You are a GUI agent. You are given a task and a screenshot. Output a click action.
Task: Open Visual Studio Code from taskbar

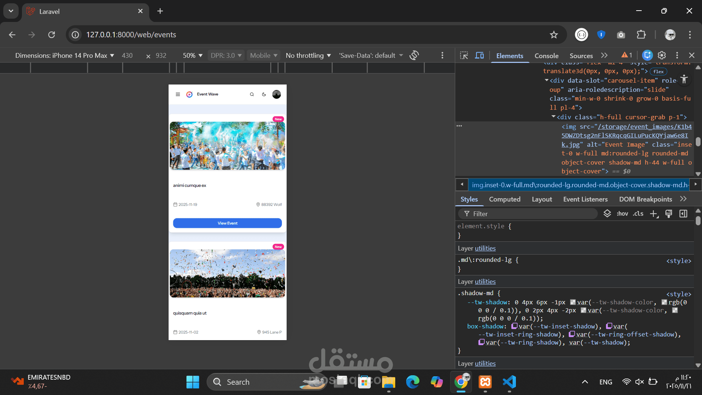click(x=509, y=382)
